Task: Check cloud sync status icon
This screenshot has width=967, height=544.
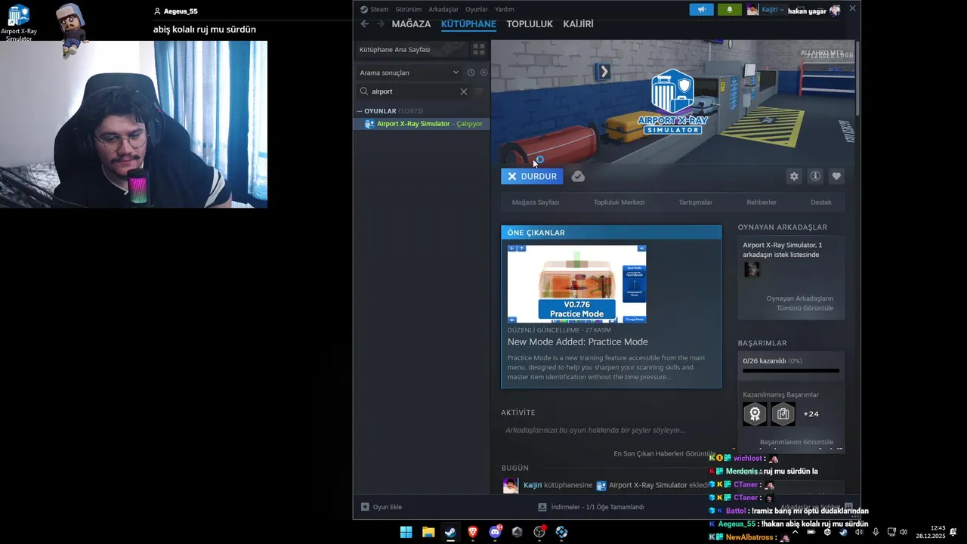Action: pyautogui.click(x=578, y=176)
